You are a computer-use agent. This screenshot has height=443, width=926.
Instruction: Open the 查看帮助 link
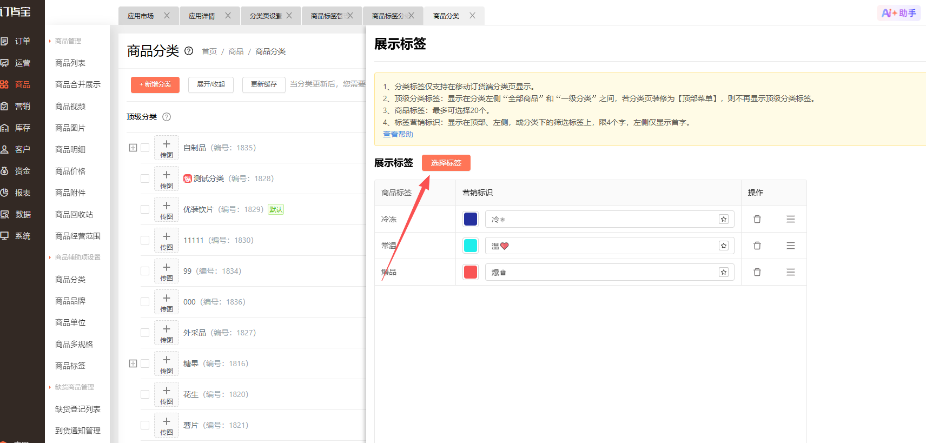[x=398, y=134]
